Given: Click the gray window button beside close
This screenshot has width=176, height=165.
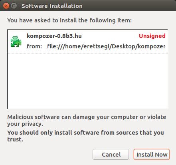Looking at the screenshot, I should click(14, 6).
